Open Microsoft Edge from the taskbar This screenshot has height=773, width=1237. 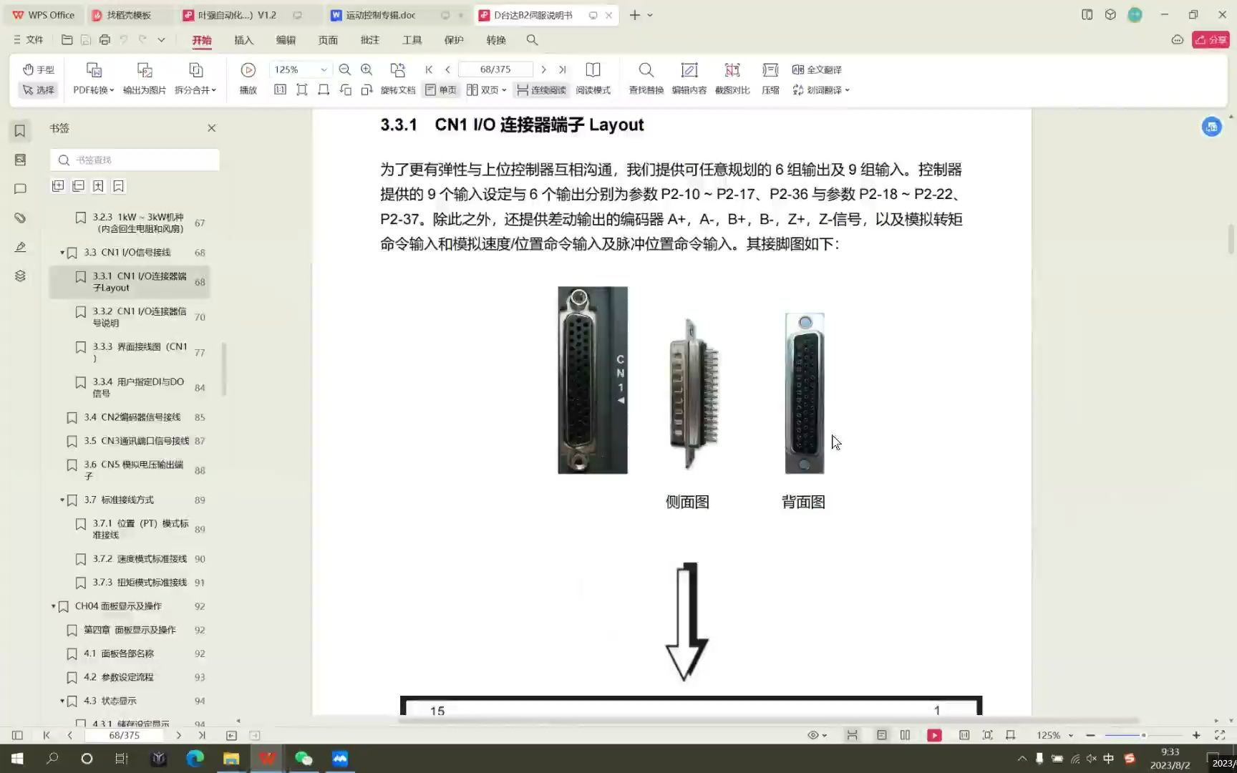tap(195, 759)
